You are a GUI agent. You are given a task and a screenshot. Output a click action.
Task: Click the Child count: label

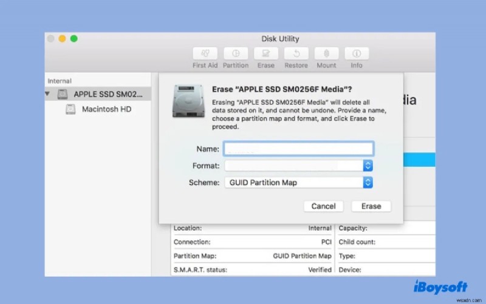click(x=357, y=242)
